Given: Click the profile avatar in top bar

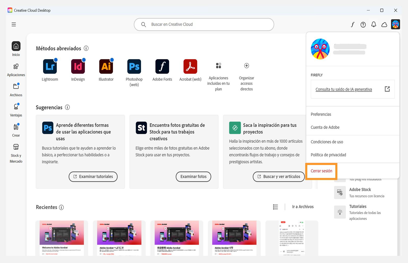Looking at the screenshot, I should click(396, 24).
